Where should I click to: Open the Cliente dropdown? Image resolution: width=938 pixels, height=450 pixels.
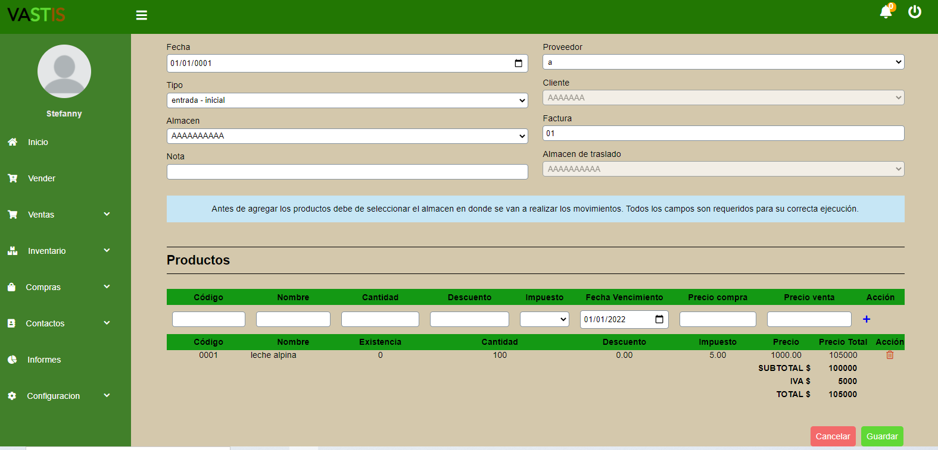tap(724, 97)
